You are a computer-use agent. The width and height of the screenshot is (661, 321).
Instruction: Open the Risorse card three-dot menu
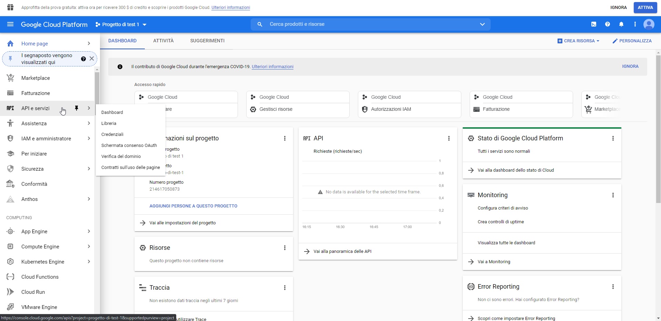284,248
